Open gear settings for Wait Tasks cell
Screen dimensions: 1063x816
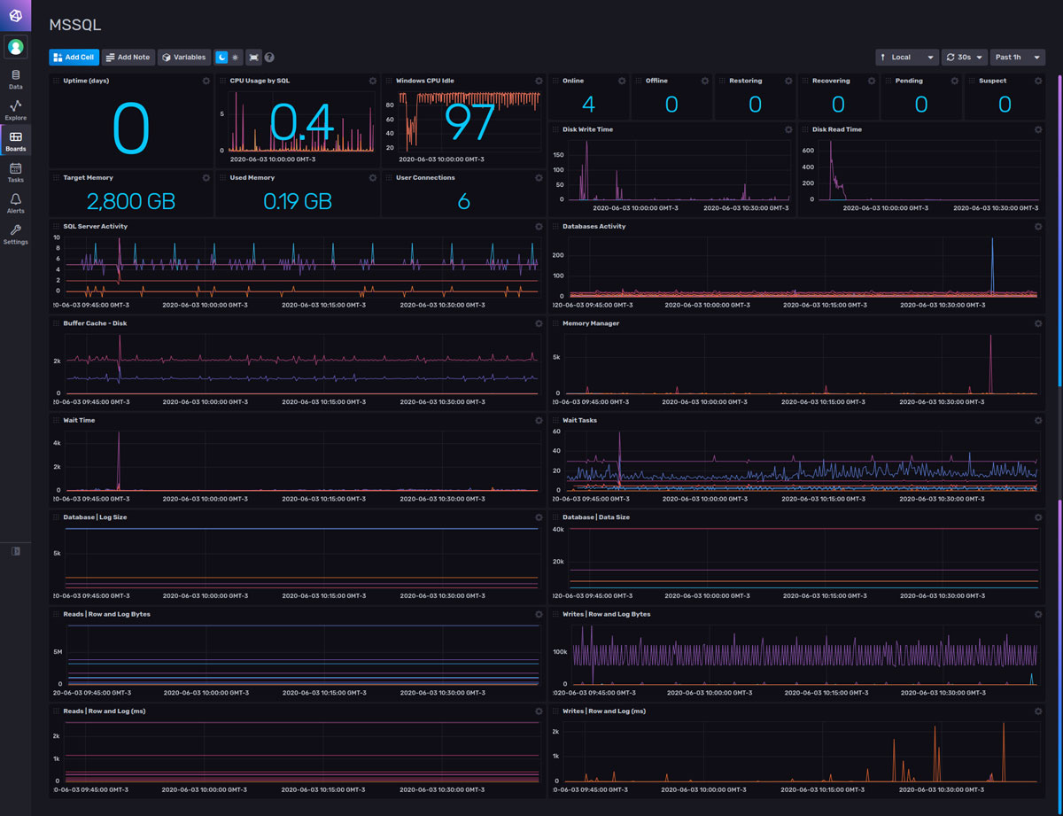(x=1038, y=421)
